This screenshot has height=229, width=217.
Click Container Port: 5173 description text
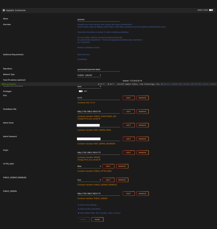point(86,103)
